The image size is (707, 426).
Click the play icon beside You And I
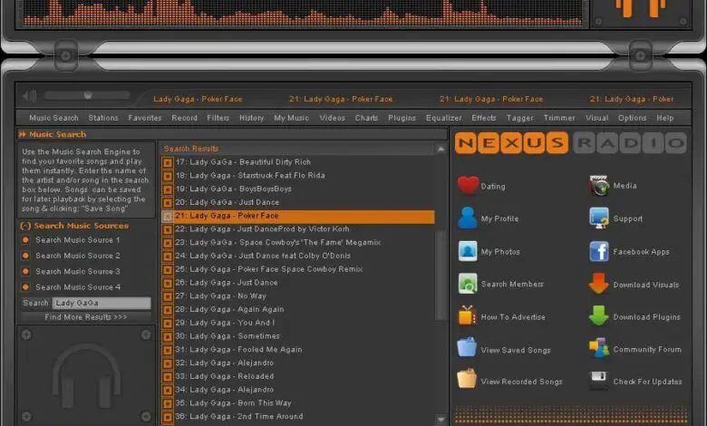[x=168, y=324]
